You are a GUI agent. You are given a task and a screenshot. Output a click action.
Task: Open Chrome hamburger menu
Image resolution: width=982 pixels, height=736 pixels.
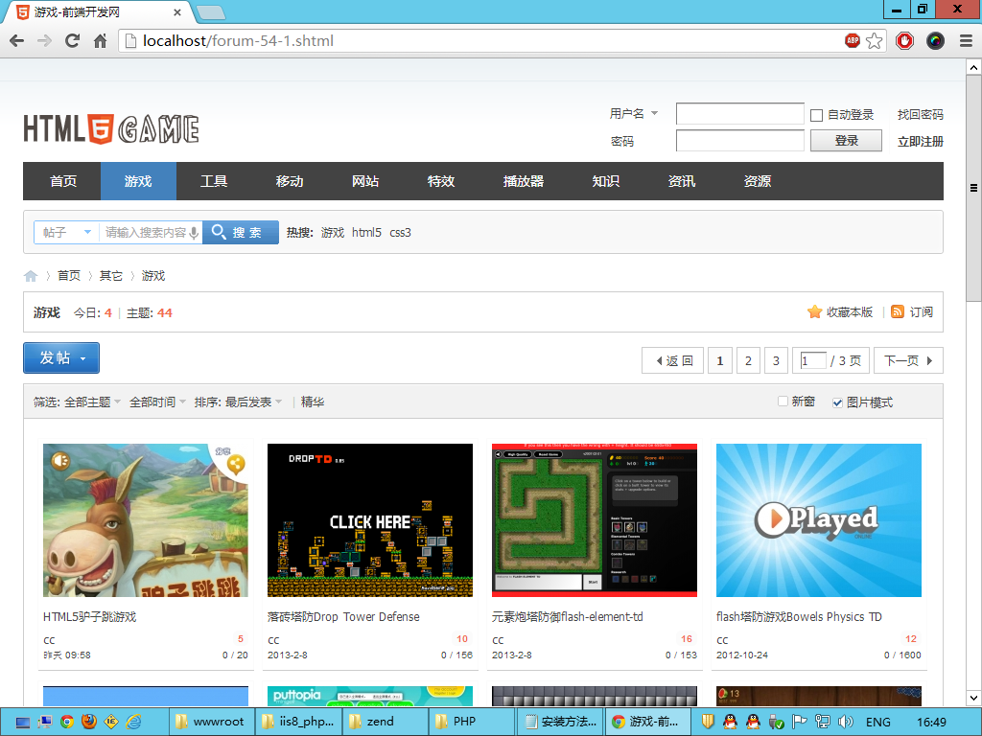[966, 41]
